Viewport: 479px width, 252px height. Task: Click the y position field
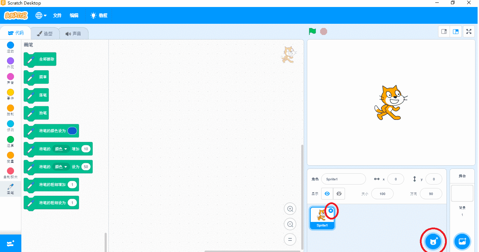[434, 179]
